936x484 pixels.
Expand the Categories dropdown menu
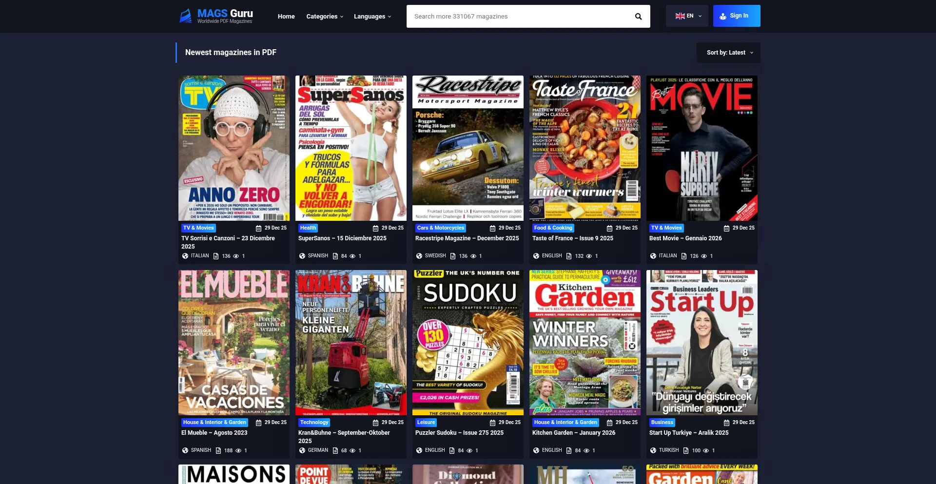tap(325, 17)
